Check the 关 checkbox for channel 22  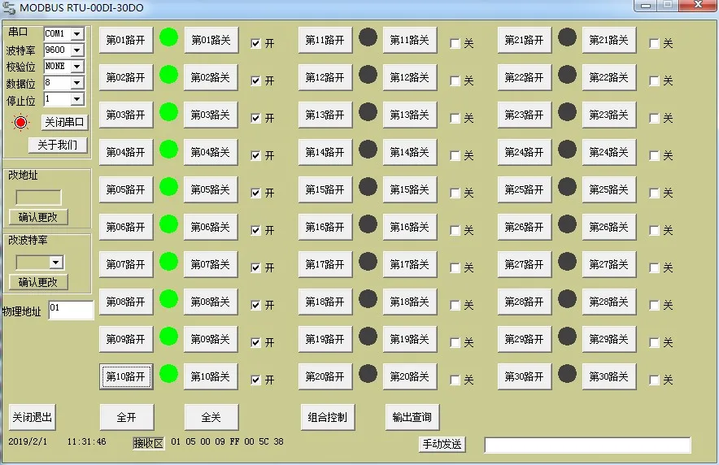click(655, 81)
